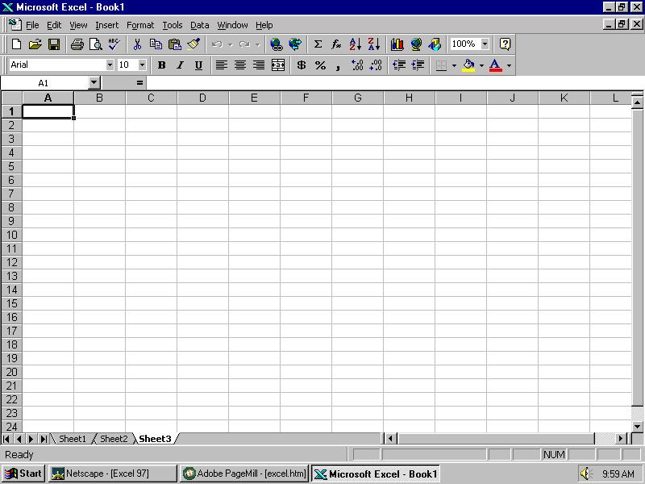Open the Office Assistant question mark

506,44
